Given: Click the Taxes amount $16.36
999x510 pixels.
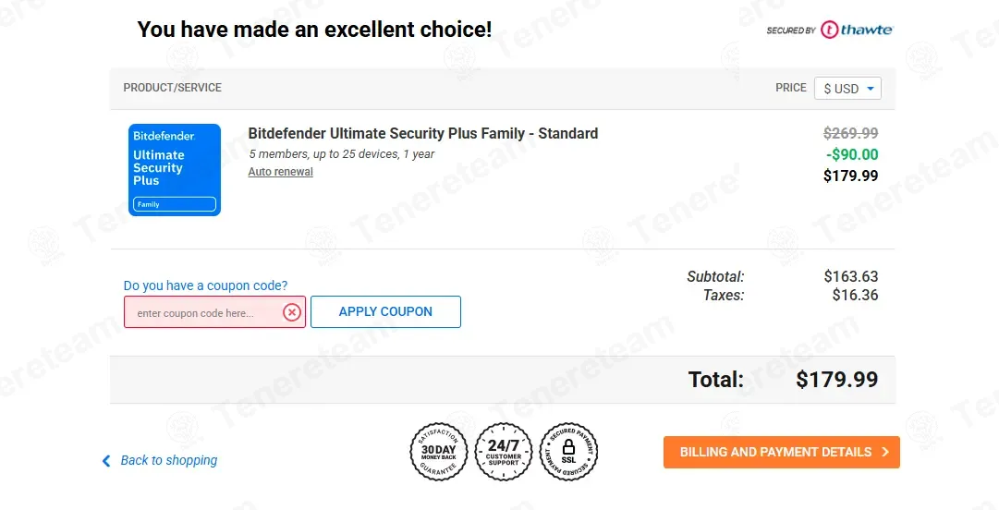Looking at the screenshot, I should tap(855, 296).
